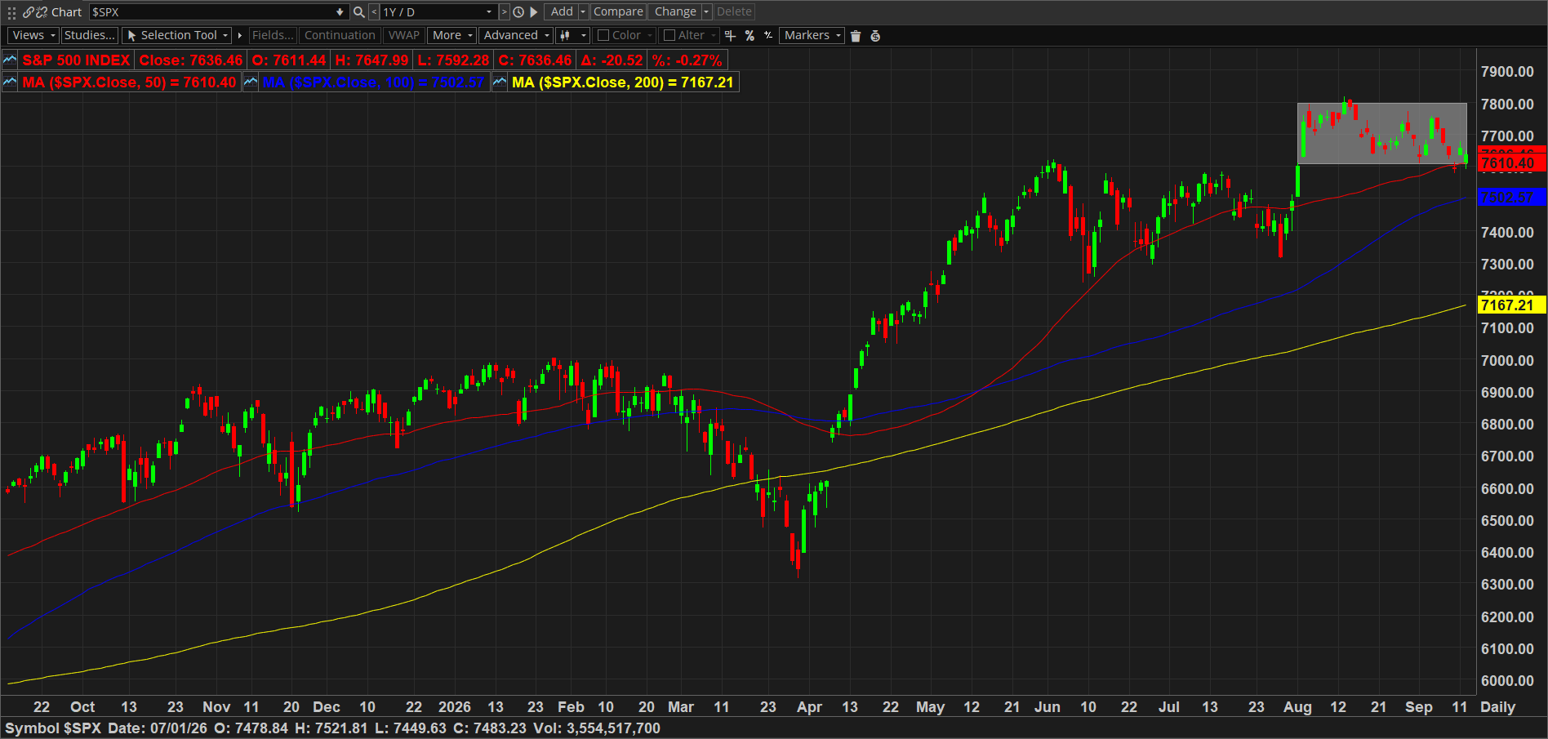Image resolution: width=1548 pixels, height=739 pixels.
Task: Select the crosshair cursor tool icon
Action: pyautogui.click(x=730, y=36)
